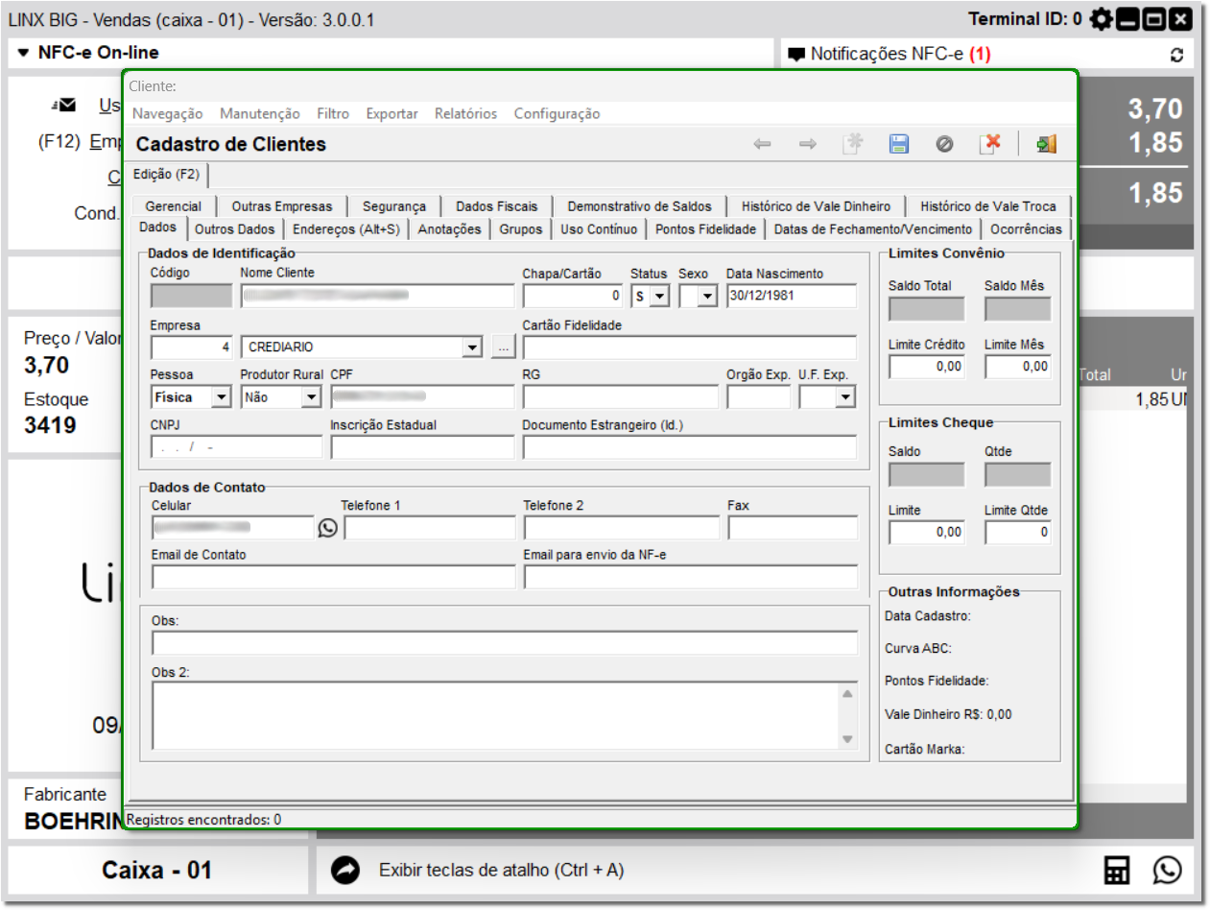Expand the Empresa CREDIARIO combo box
This screenshot has height=910, width=1210.
(471, 347)
